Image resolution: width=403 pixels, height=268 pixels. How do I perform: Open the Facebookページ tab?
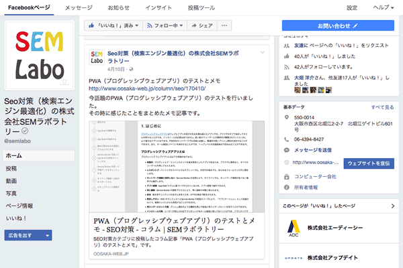(x=29, y=7)
